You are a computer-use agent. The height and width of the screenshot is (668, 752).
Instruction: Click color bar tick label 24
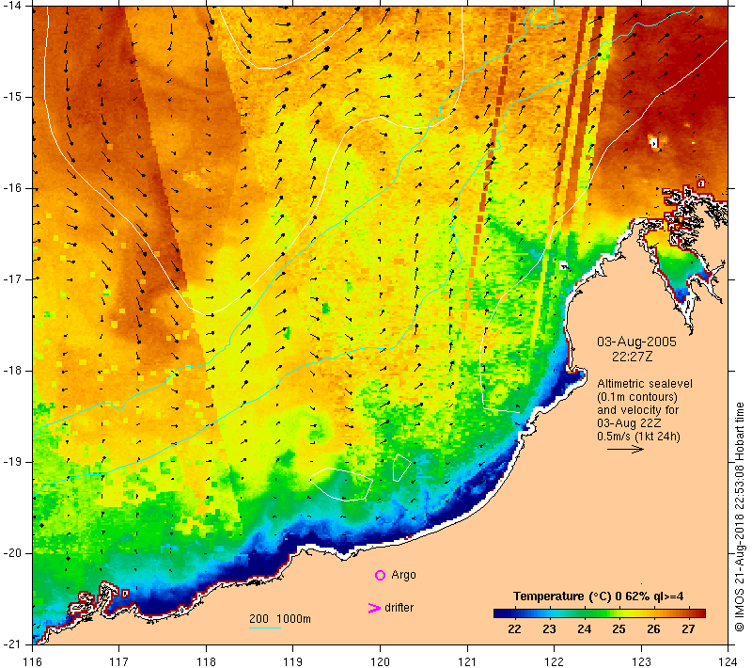[x=584, y=629]
